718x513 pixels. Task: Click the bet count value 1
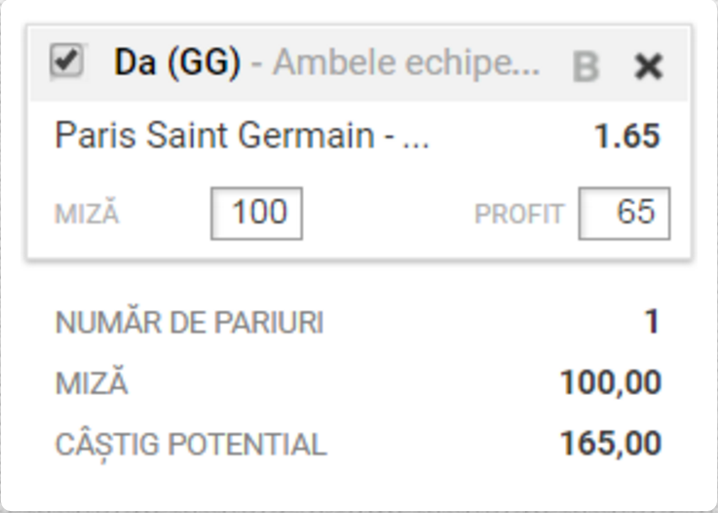pyautogui.click(x=652, y=322)
